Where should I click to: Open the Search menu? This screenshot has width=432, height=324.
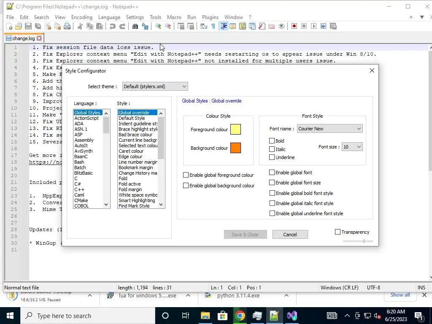(x=41, y=17)
